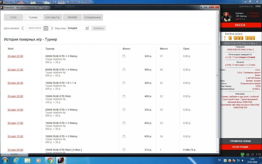
Task: Click green monitor connection icon in lobby
Action: [243, 154]
